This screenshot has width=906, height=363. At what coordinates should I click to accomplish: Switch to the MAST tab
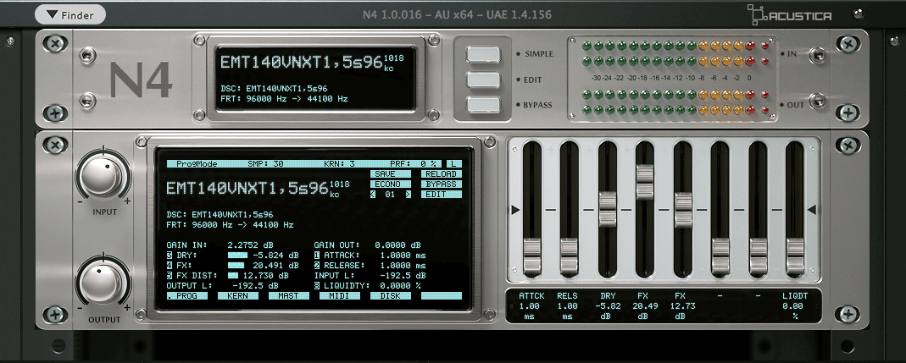coord(288,295)
